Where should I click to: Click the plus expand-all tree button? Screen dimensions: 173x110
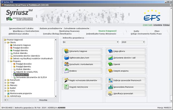pyautogui.click(x=5, y=100)
